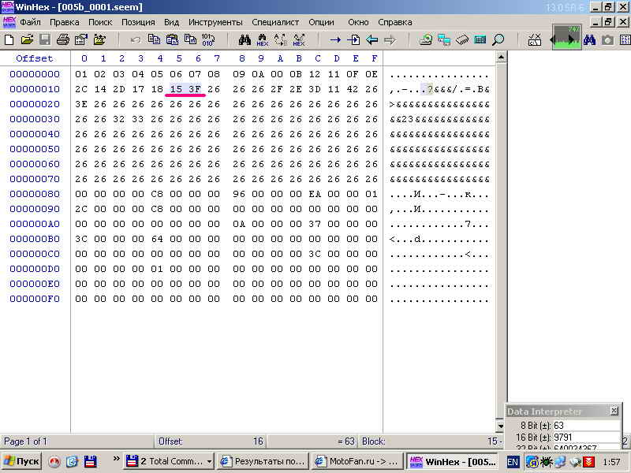Screen dimensions: 631x473
Task: Open the Справка menu
Action: (395, 22)
